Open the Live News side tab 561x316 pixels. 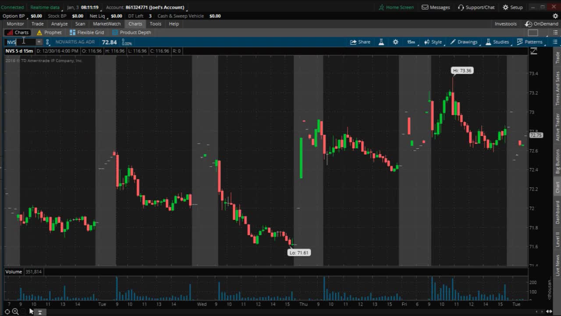click(557, 266)
